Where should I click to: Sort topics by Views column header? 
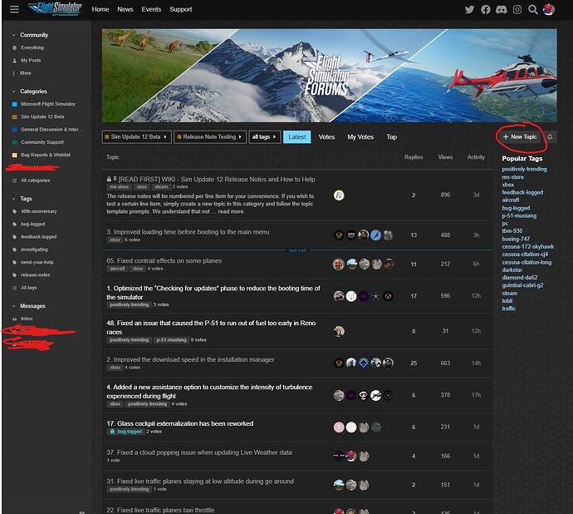tap(445, 157)
